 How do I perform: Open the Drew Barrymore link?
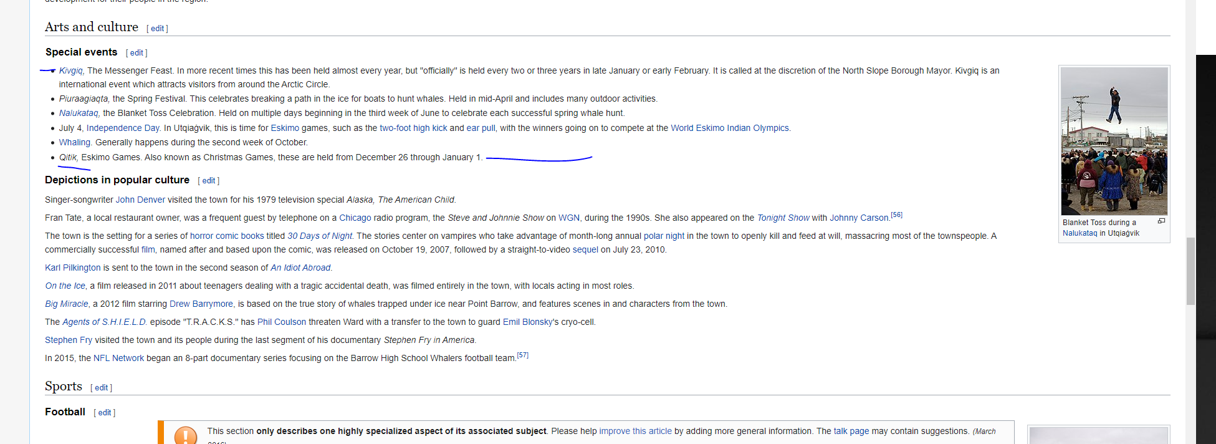(201, 304)
